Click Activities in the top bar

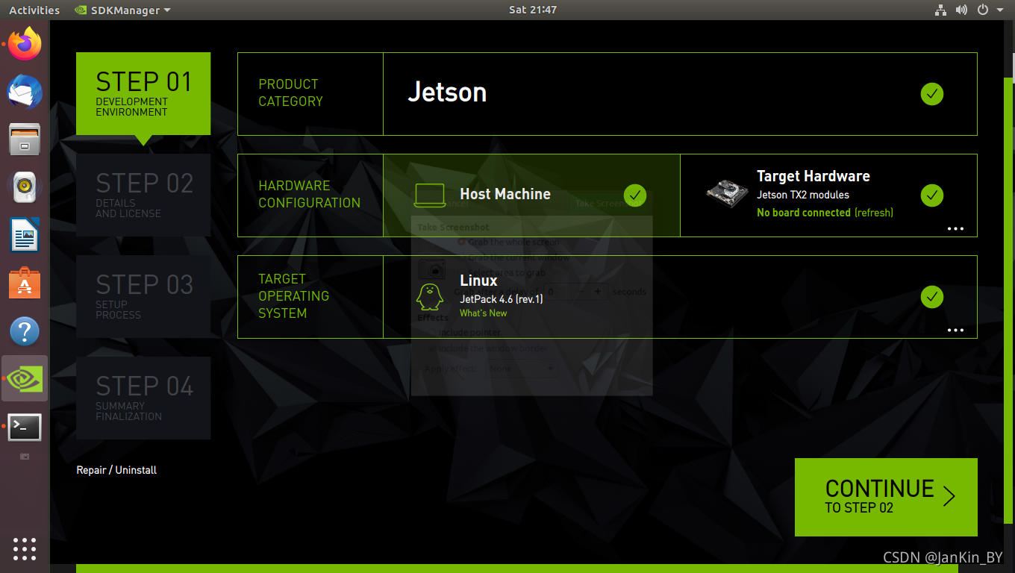coord(34,10)
